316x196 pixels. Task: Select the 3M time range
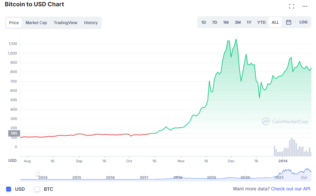(x=238, y=22)
